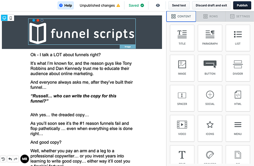Select the Menu content block
This screenshot has width=254, height=166.
tap(237, 127)
